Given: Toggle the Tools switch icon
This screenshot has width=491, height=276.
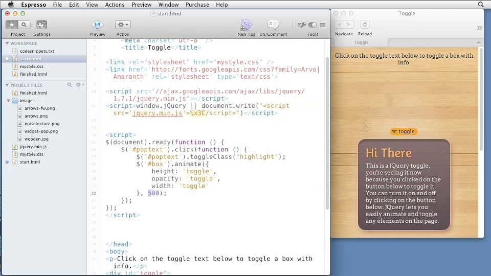Looking at the screenshot, I should click(313, 25).
